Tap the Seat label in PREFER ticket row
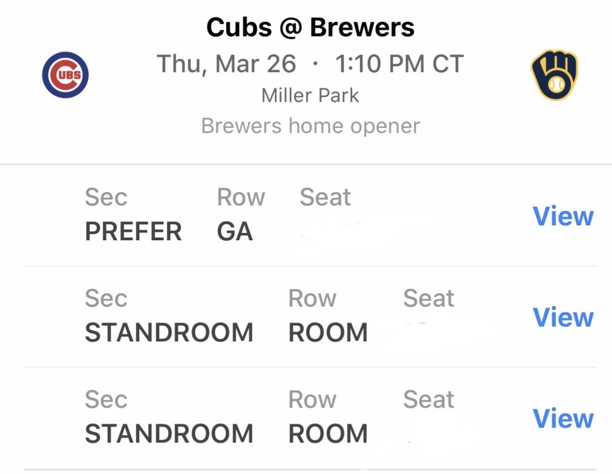The height and width of the screenshot is (474, 612). (x=325, y=197)
